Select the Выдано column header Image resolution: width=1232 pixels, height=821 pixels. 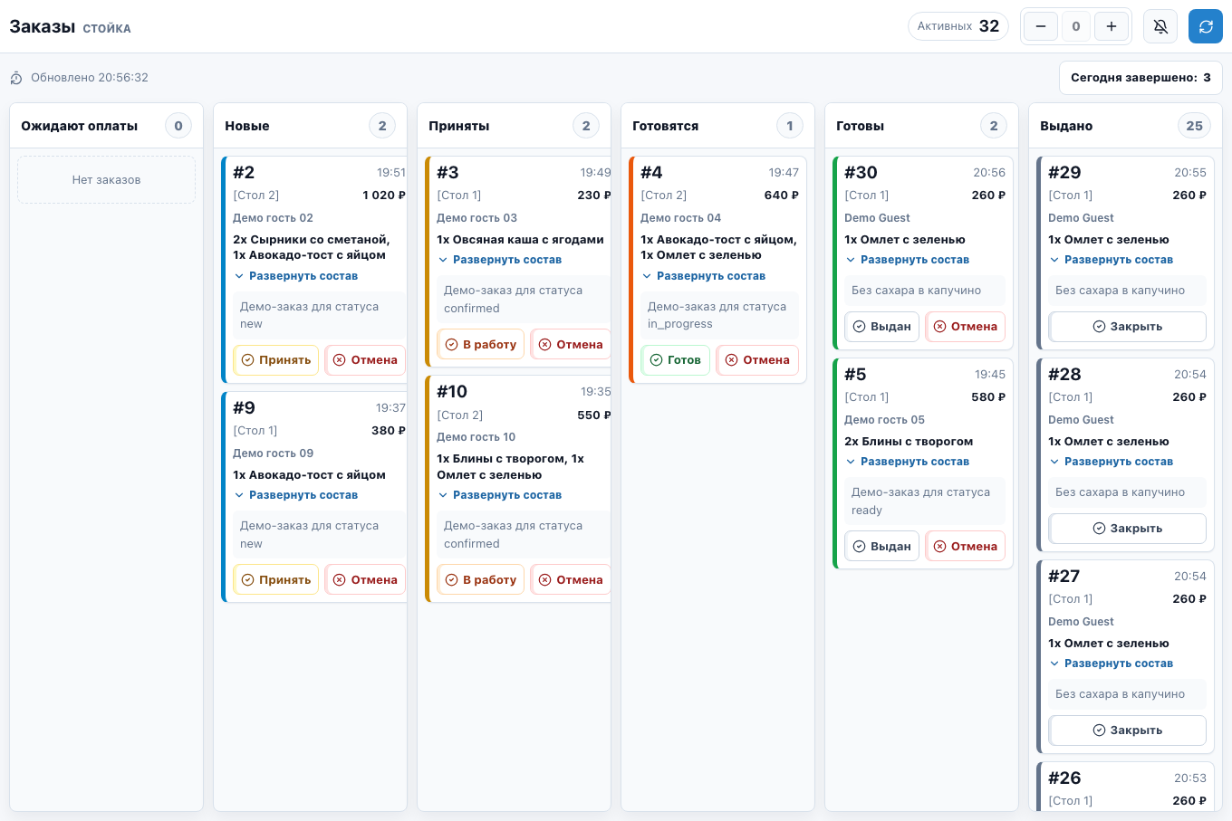(1126, 126)
